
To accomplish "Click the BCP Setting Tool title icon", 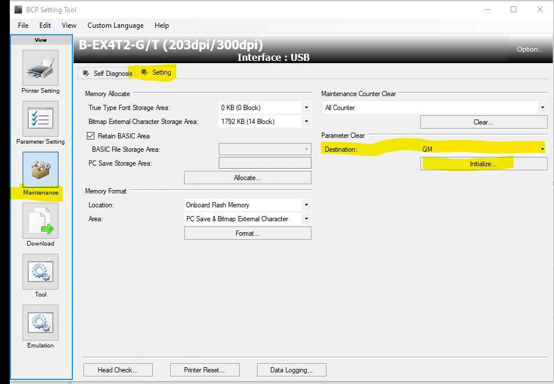I will (x=18, y=9).
